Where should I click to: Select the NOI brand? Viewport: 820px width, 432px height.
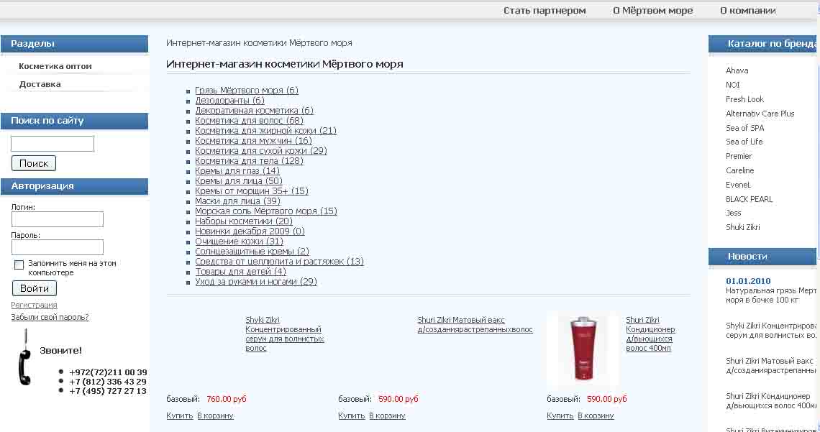[x=733, y=85]
